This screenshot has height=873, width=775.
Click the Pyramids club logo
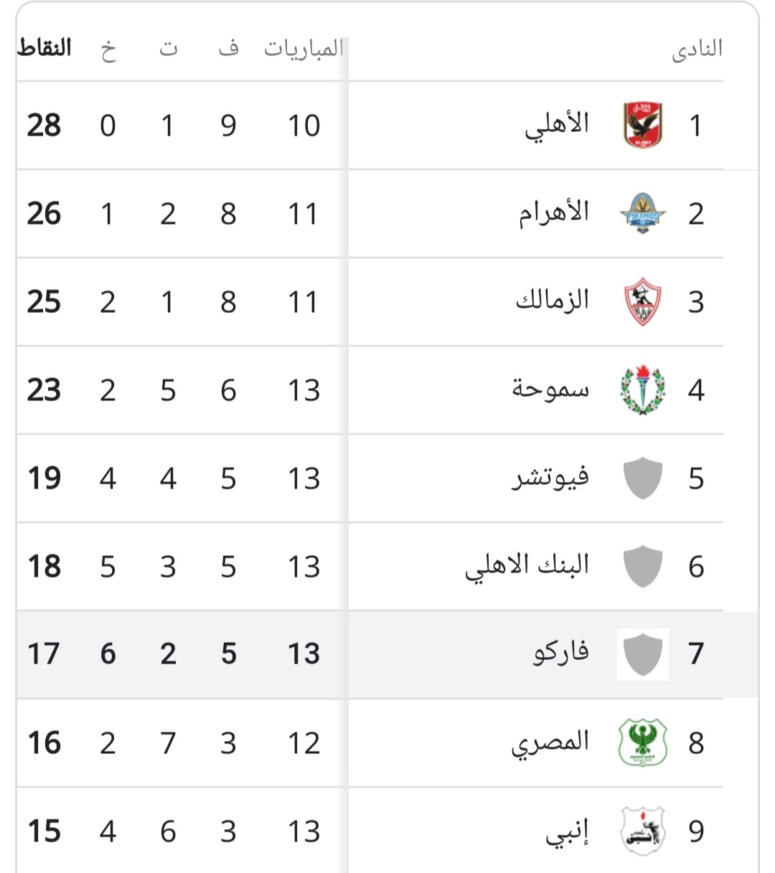(x=642, y=213)
